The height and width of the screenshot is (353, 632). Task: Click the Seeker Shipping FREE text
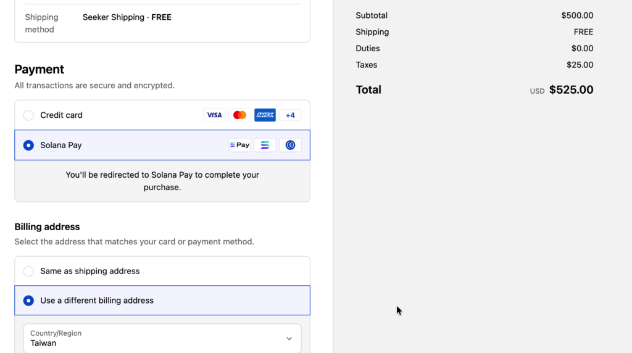click(x=127, y=17)
